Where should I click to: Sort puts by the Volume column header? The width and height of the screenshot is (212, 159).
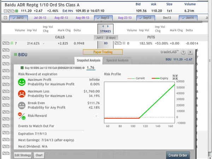pos(132,30)
